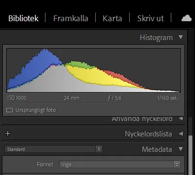Open the Standard metadata view dropdown
Screen dimensions: 195x175
53,149
